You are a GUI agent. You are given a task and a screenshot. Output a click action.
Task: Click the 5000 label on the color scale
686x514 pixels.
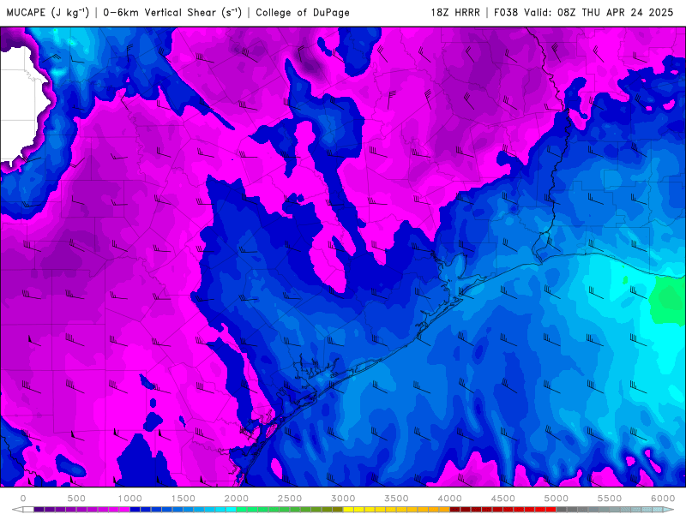point(556,499)
